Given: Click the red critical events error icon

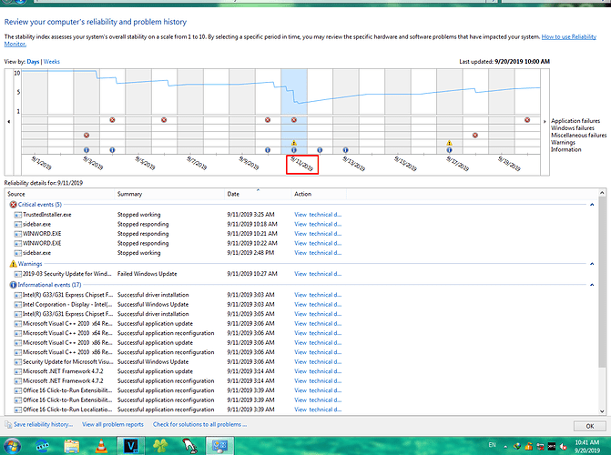Looking at the screenshot, I should click(x=13, y=205).
